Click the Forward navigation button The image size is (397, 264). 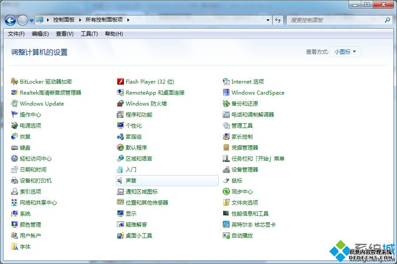click(23, 20)
